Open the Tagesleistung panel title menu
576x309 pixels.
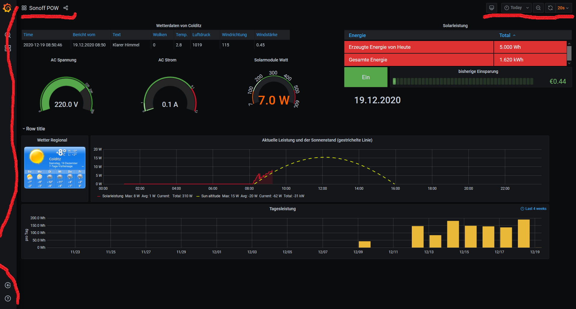(282, 209)
